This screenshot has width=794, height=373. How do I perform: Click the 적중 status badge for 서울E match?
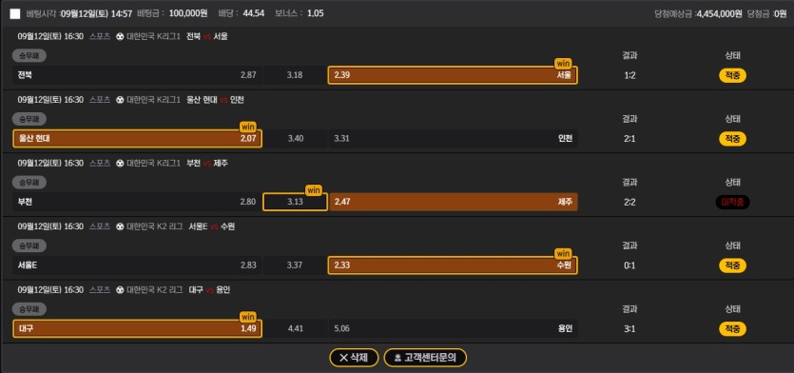tap(732, 265)
